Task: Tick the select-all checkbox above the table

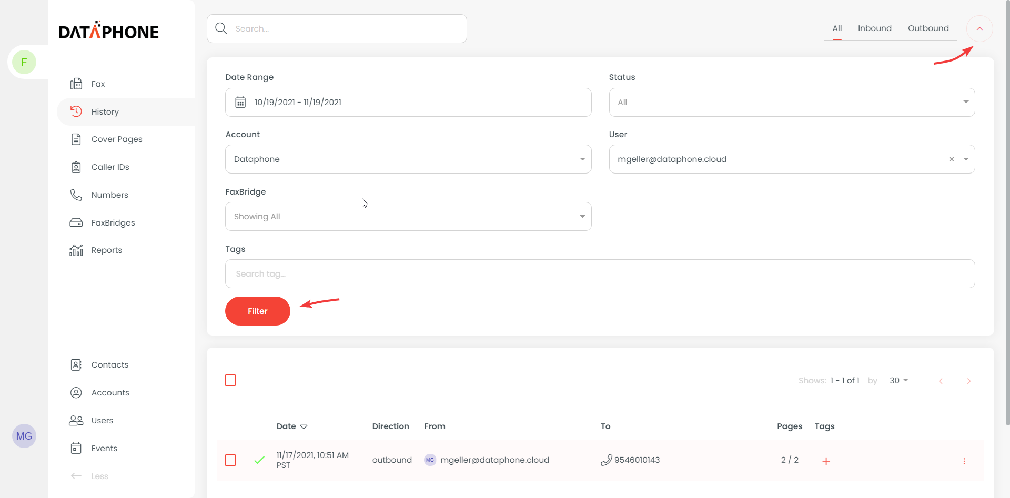Action: coord(230,380)
